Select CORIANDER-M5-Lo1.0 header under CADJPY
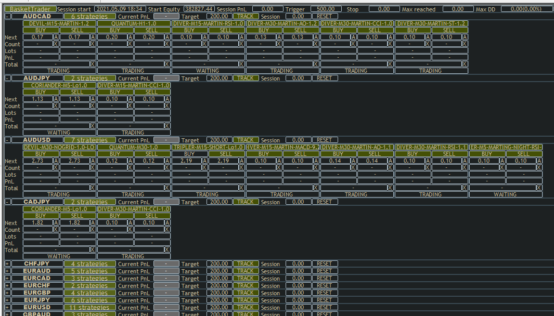554x316 pixels. [x=59, y=208]
